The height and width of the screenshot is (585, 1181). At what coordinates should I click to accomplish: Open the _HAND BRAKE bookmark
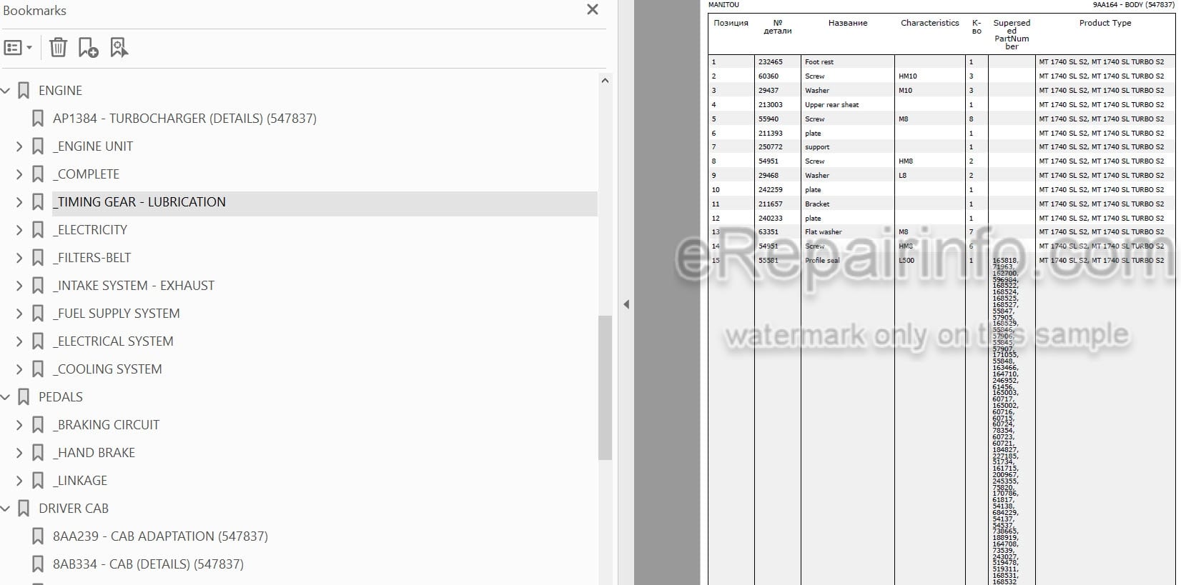coord(94,453)
